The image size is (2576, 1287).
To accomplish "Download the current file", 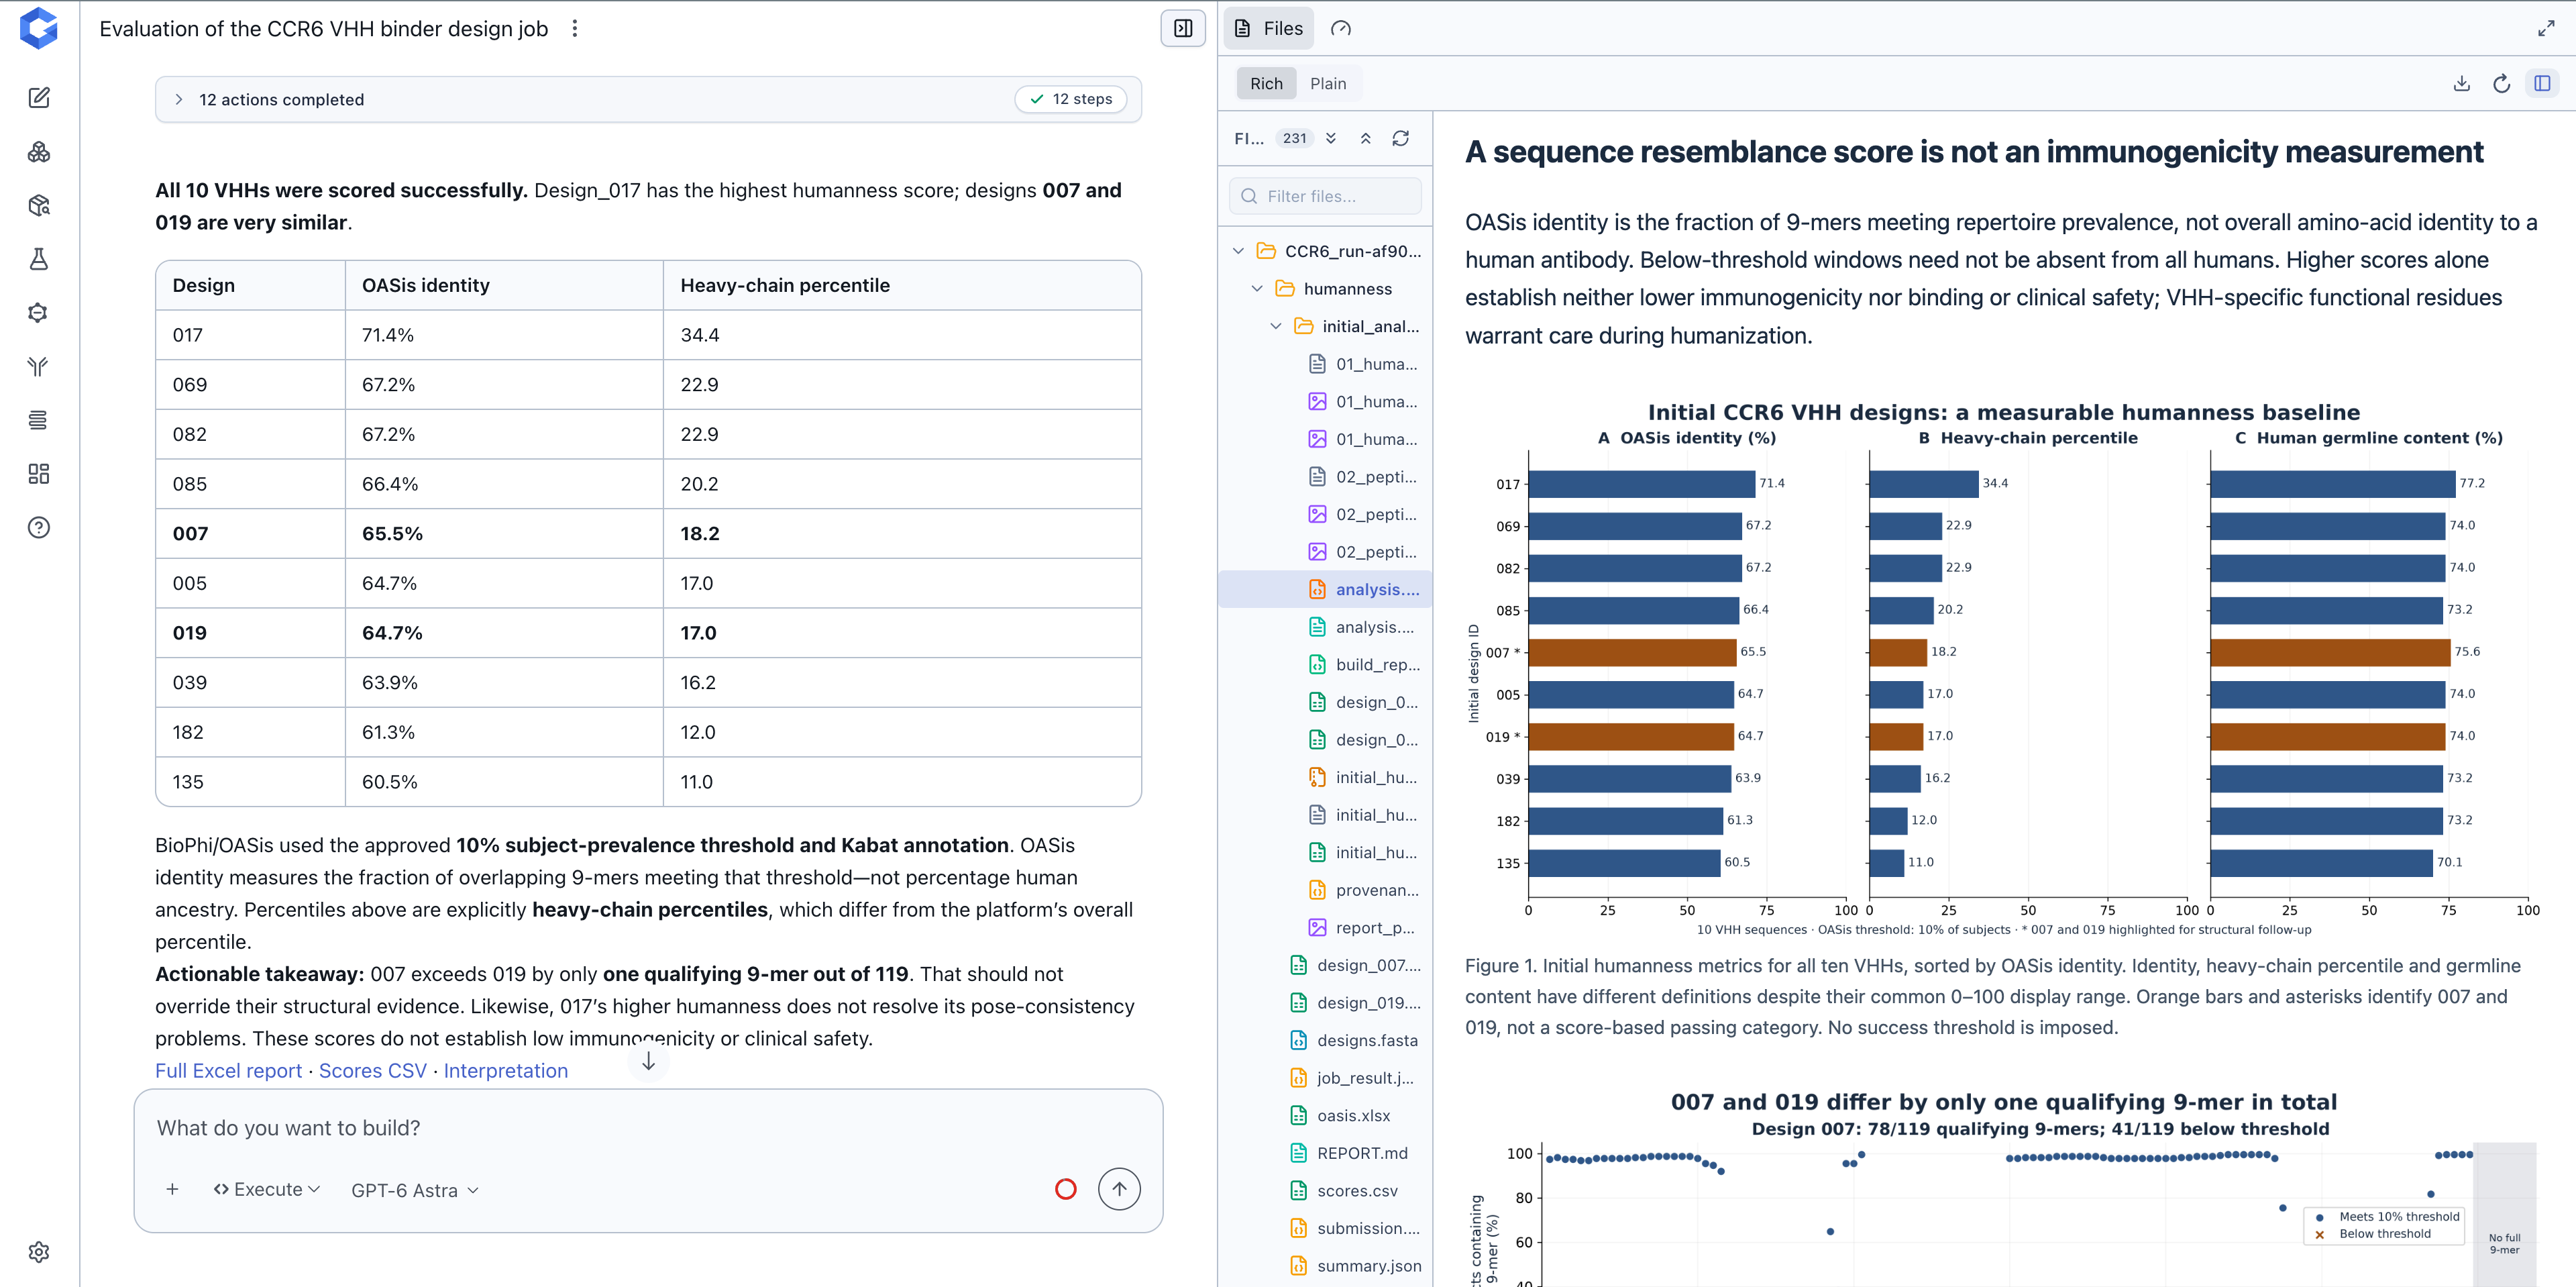I will click(x=2461, y=83).
